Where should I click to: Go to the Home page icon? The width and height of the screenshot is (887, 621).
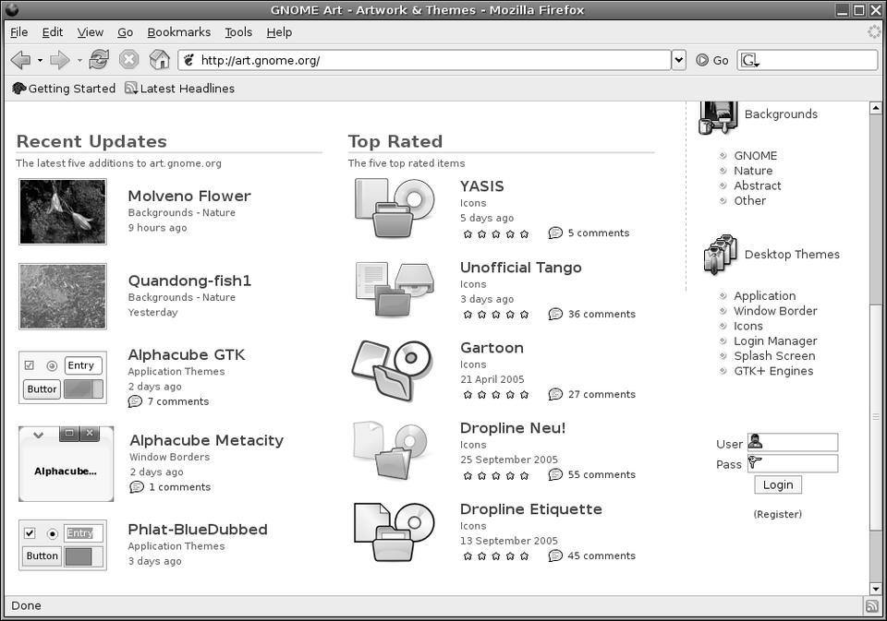[160, 59]
